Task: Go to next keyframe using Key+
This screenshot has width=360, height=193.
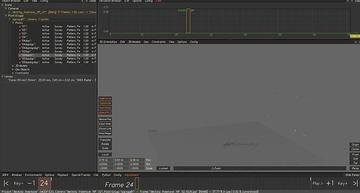Action: (x=342, y=183)
